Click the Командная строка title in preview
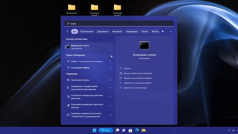 pos(144,55)
